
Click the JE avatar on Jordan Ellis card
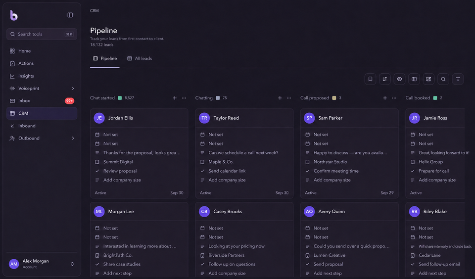click(x=99, y=118)
